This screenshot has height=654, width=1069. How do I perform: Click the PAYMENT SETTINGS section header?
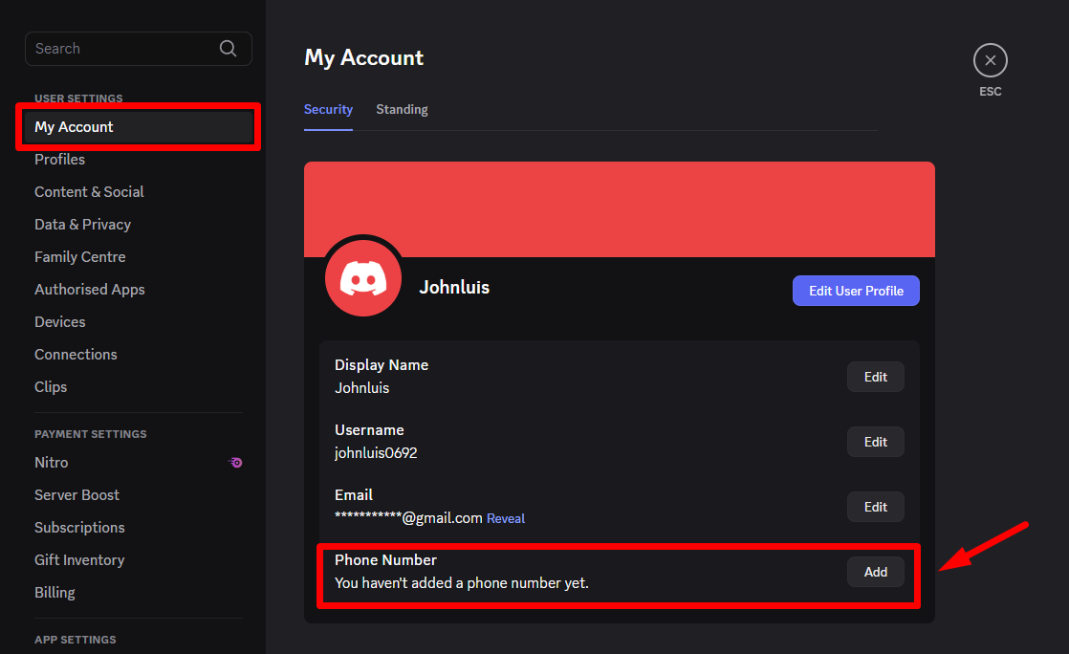(91, 434)
